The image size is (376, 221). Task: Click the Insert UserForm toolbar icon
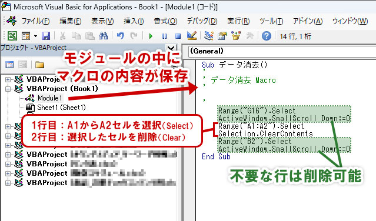[26, 36]
